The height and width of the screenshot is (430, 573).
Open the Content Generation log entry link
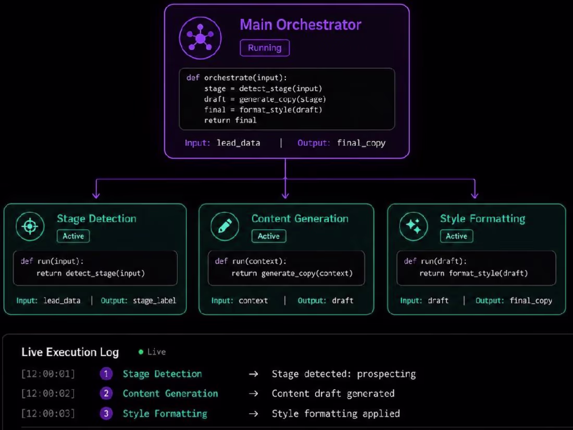tap(170, 394)
